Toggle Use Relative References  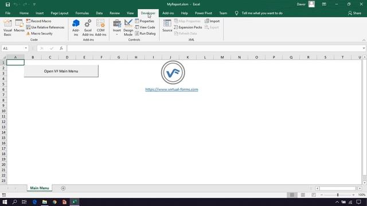pos(45,27)
